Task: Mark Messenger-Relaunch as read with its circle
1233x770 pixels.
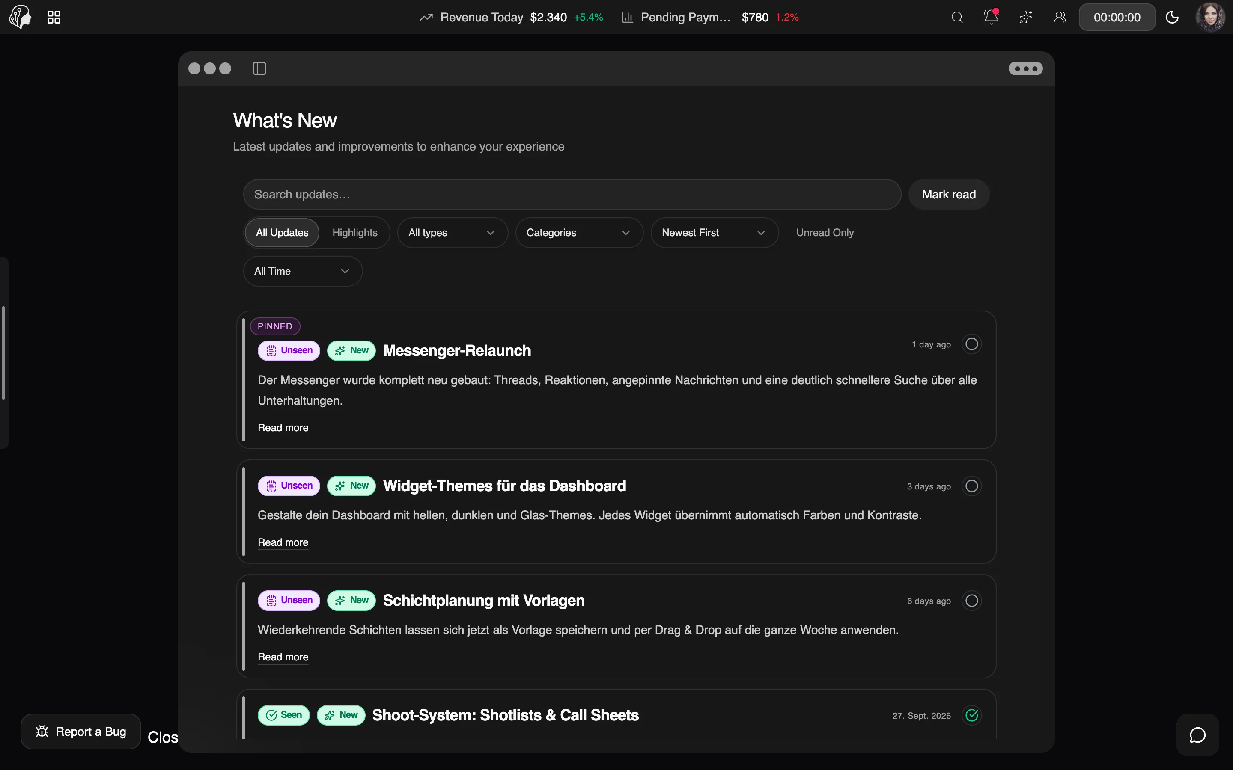Action: tap(971, 344)
